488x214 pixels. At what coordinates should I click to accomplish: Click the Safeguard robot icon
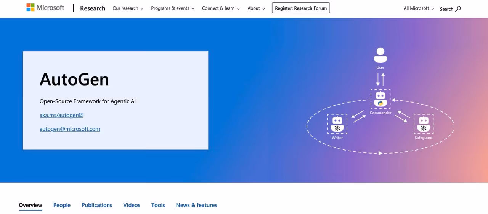(x=424, y=124)
